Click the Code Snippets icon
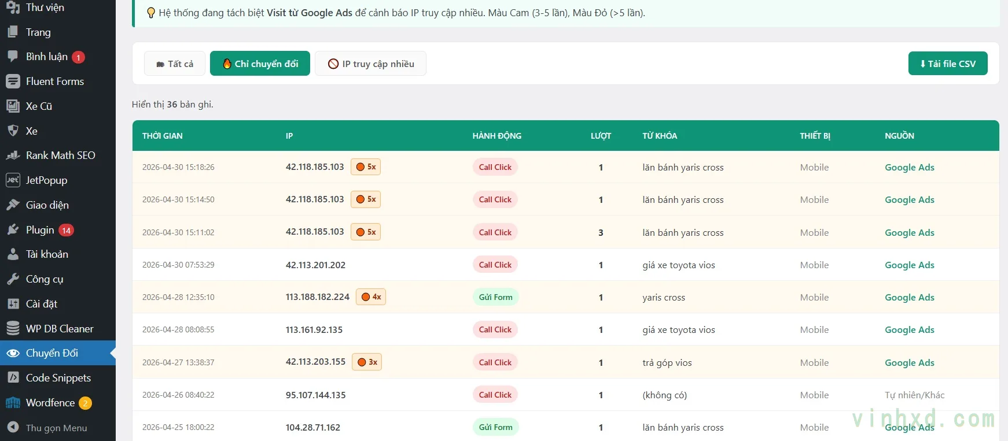 [x=13, y=378]
